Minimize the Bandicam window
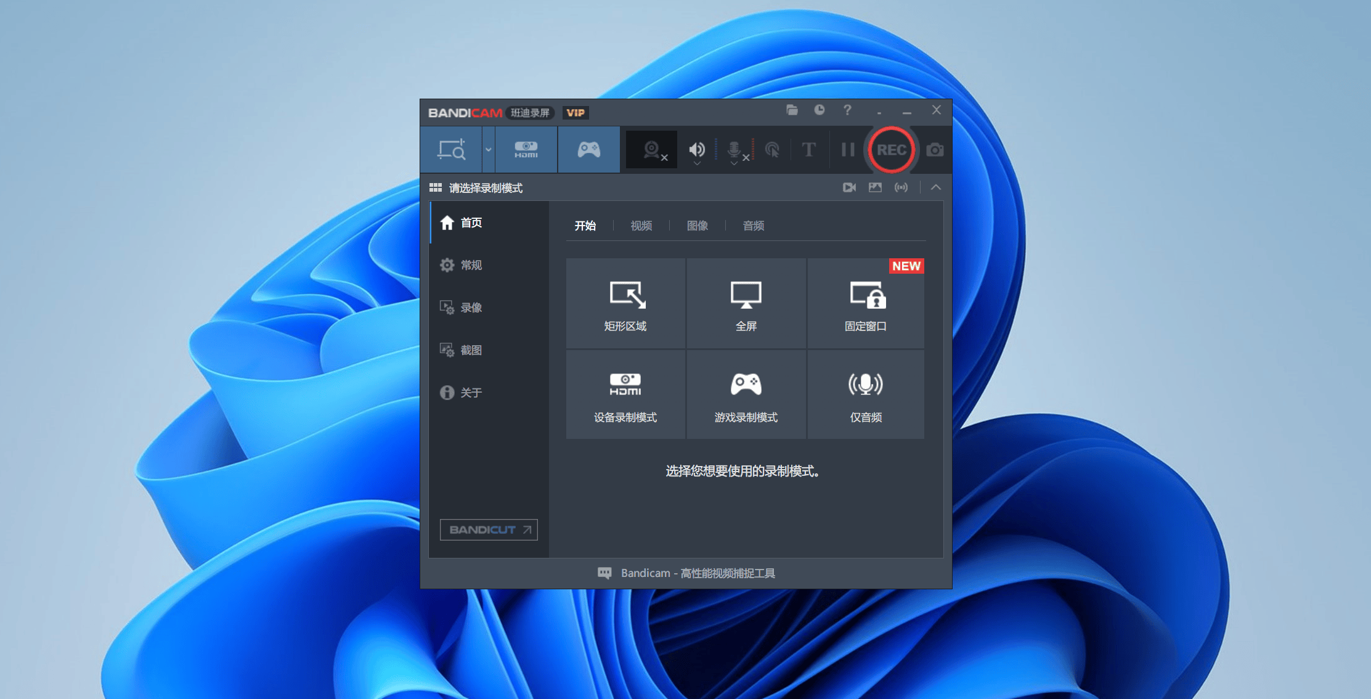The width and height of the screenshot is (1371, 699). 907,112
